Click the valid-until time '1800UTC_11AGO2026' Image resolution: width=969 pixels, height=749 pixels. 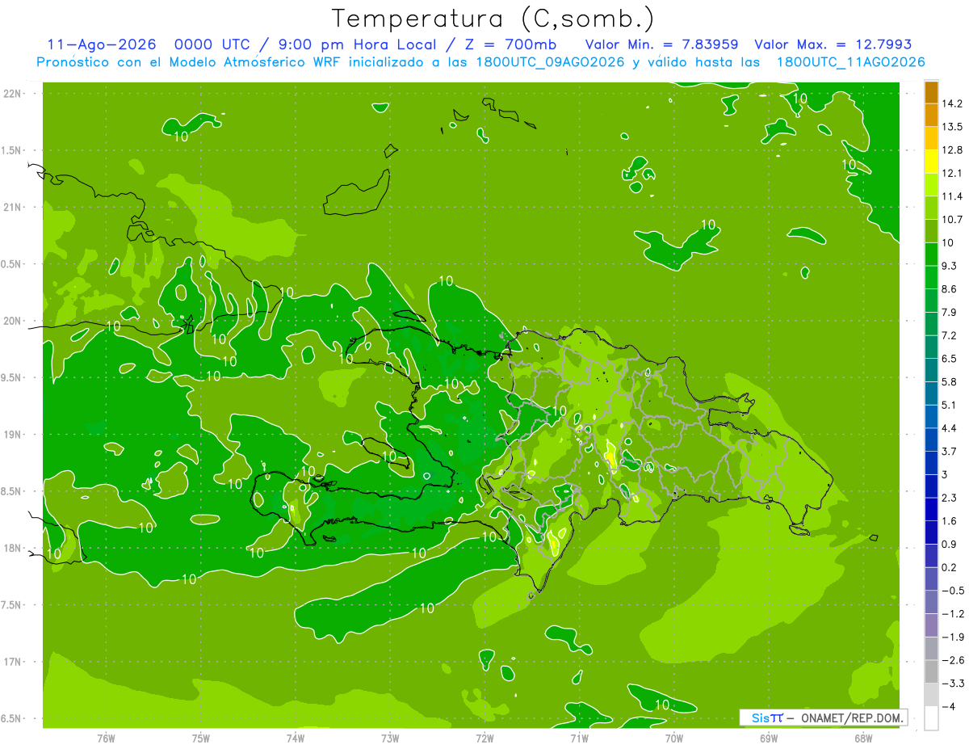(851, 62)
